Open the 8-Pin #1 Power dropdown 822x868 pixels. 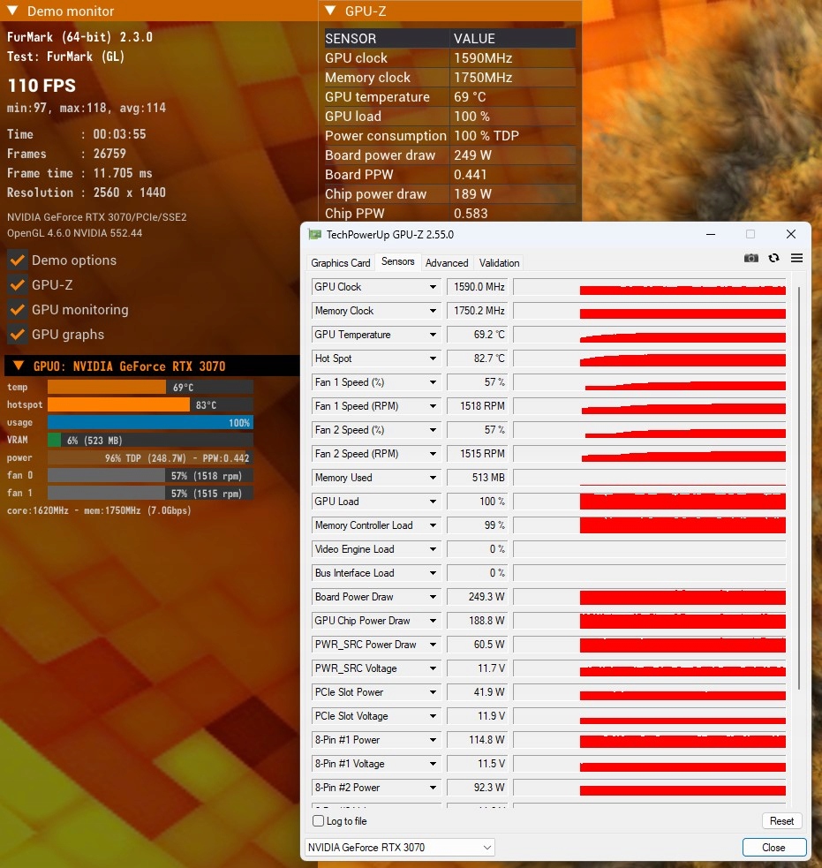tap(433, 739)
